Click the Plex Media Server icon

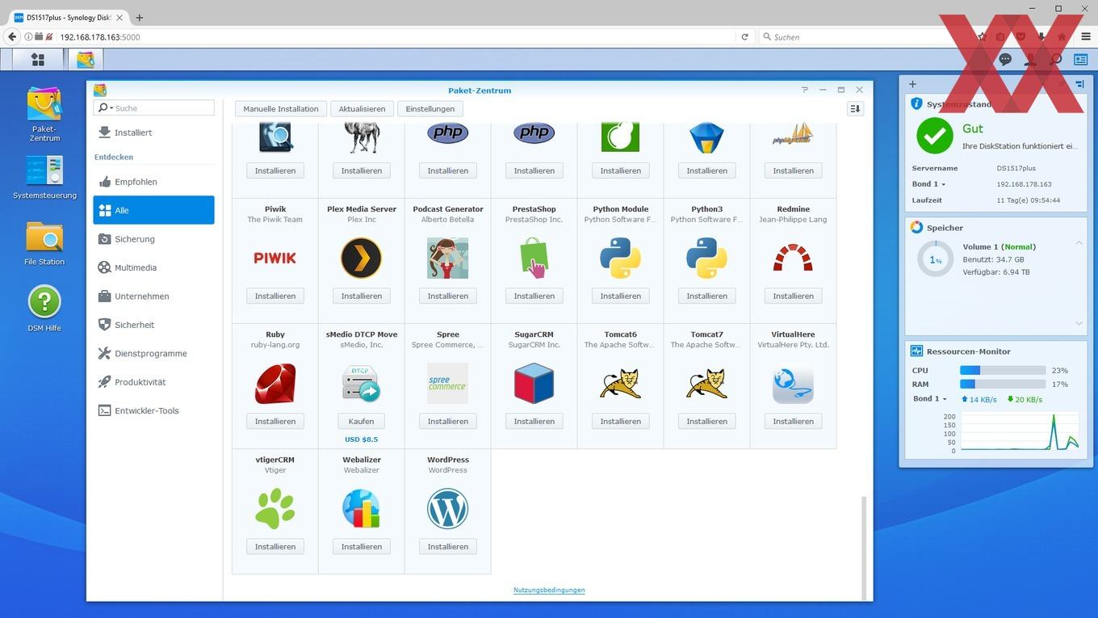pos(362,258)
